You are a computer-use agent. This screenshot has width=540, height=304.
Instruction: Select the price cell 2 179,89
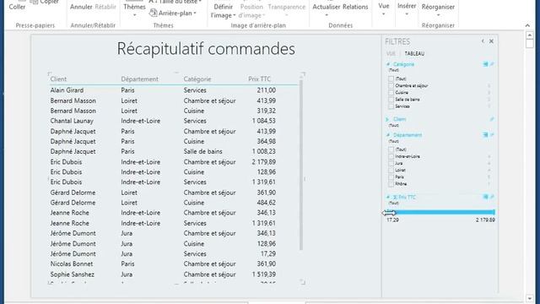click(263, 162)
